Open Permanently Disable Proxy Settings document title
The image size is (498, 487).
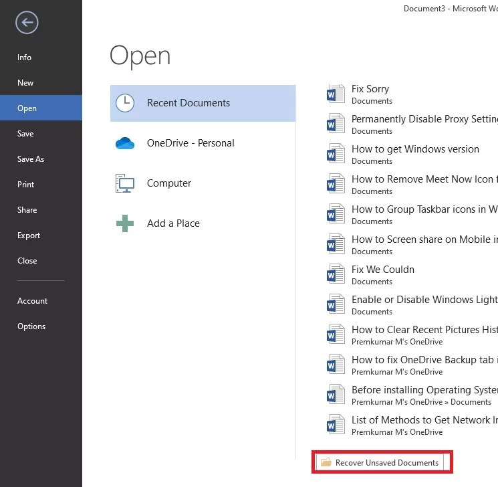424,119
